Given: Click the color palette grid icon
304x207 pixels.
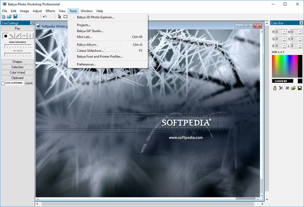Looking at the screenshot, I should [x=287, y=88].
